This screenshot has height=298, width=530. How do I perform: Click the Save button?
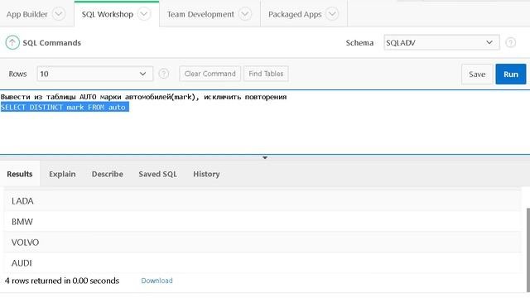pyautogui.click(x=477, y=74)
